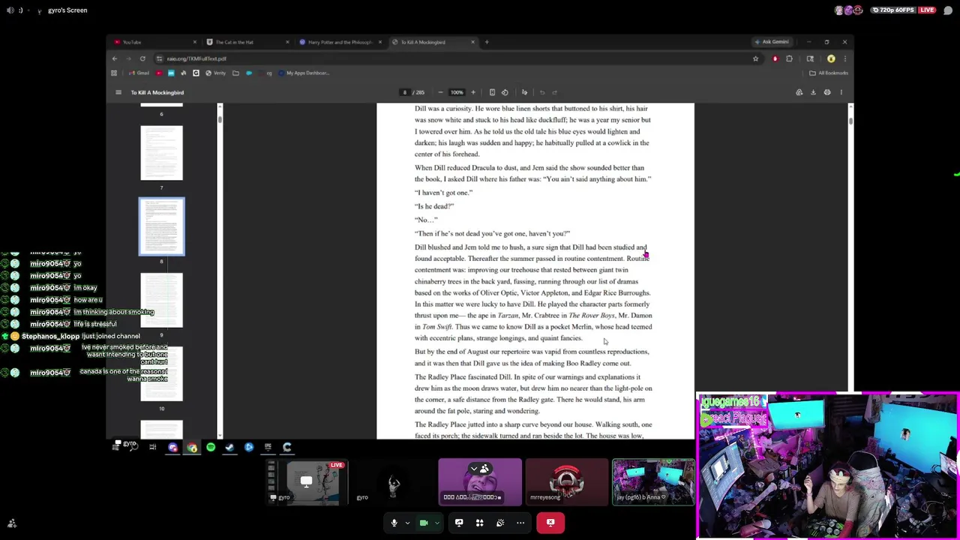The image size is (960, 540).
Task: Open the Chrome extensions puzzle icon
Action: pos(789,58)
